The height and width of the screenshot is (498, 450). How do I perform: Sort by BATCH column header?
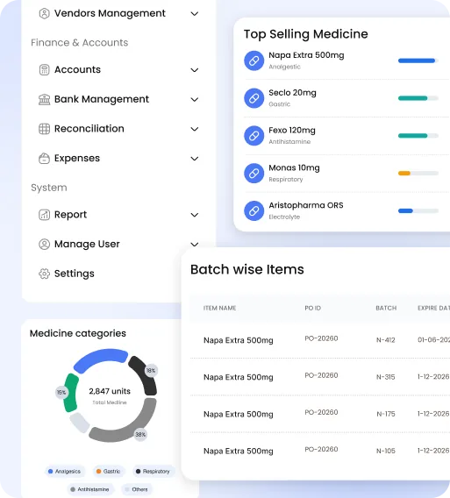point(386,308)
